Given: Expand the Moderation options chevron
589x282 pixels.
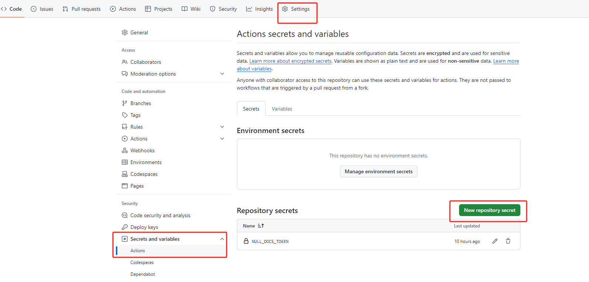Looking at the screenshot, I should pos(222,74).
